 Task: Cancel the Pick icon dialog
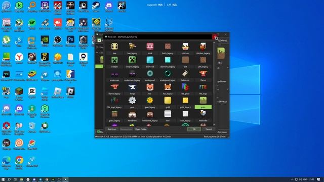[x=209, y=129]
